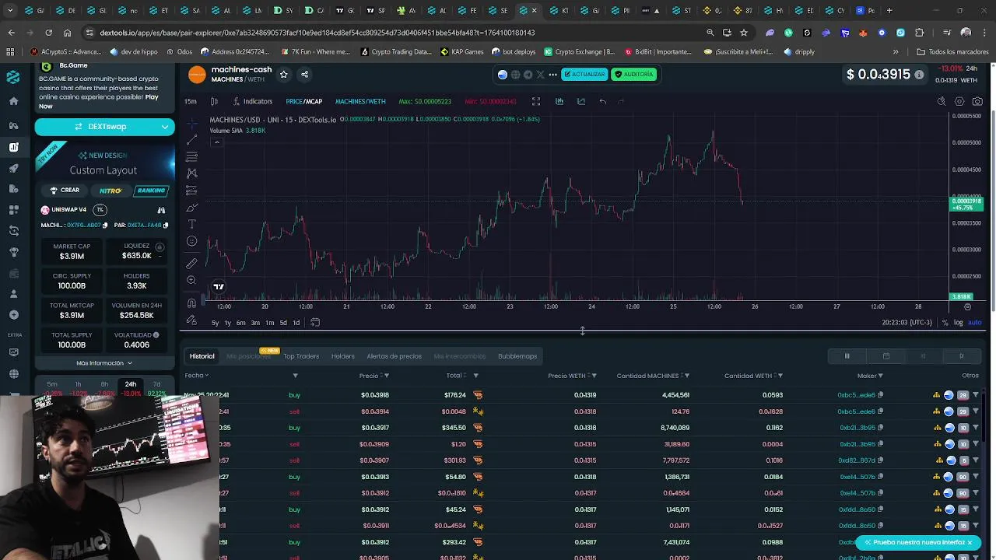Switch to the Holders tab
The height and width of the screenshot is (560, 996).
[x=343, y=356]
